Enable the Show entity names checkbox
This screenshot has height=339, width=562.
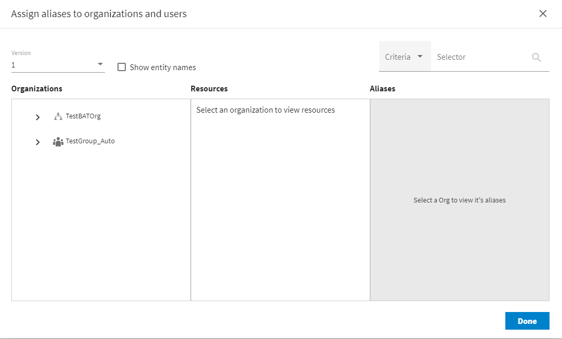[x=122, y=67]
